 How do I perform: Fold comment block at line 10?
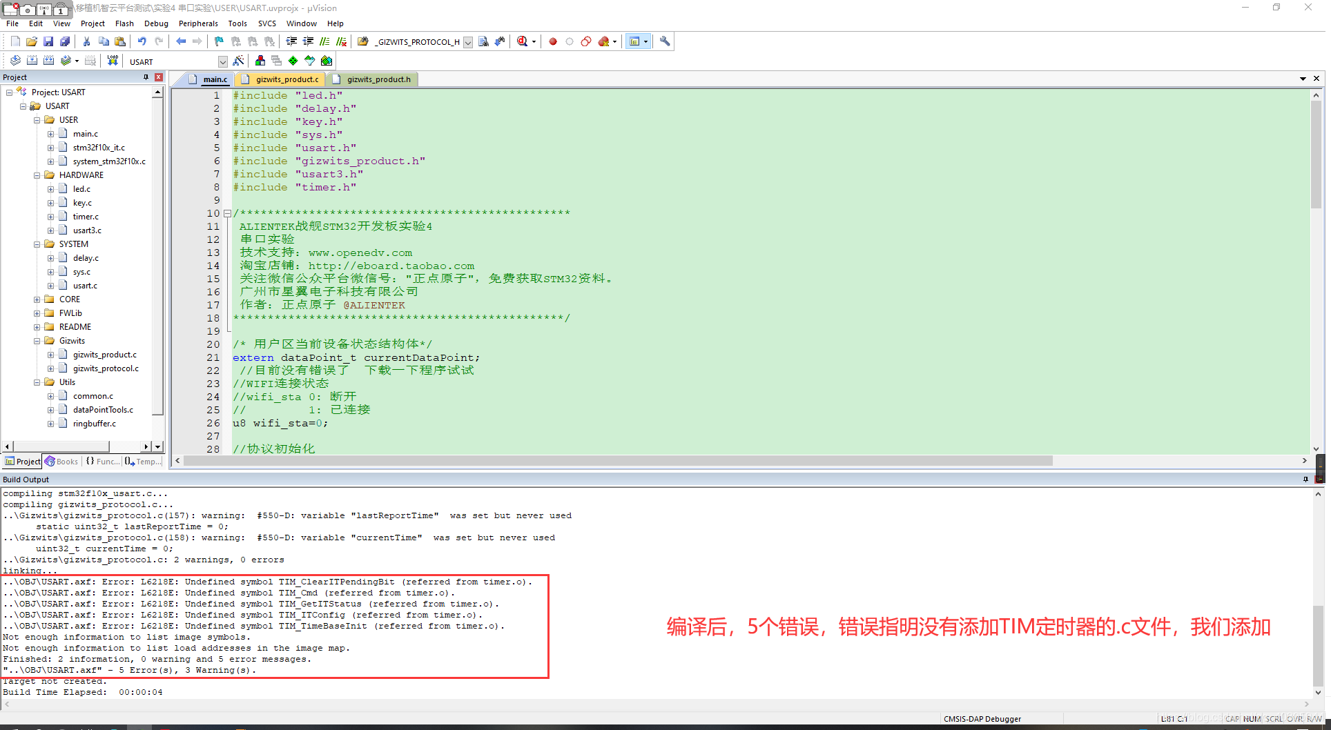tap(227, 213)
